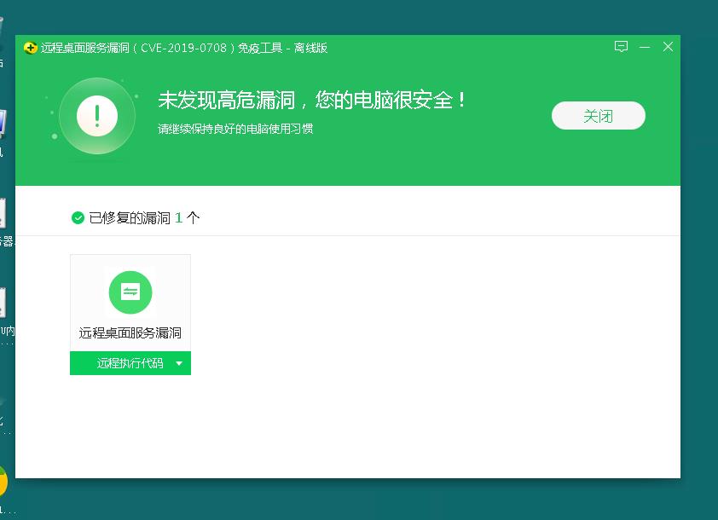Expand the 远程执行代码 dropdown arrow

179,362
